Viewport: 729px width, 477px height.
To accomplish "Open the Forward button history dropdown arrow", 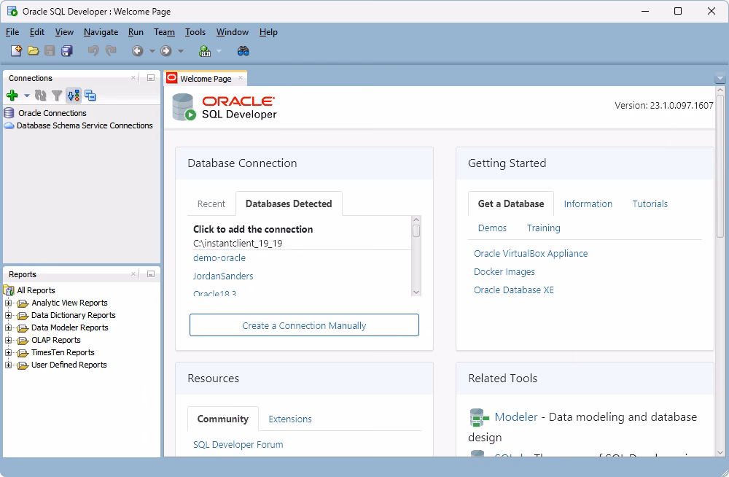I will [x=181, y=51].
